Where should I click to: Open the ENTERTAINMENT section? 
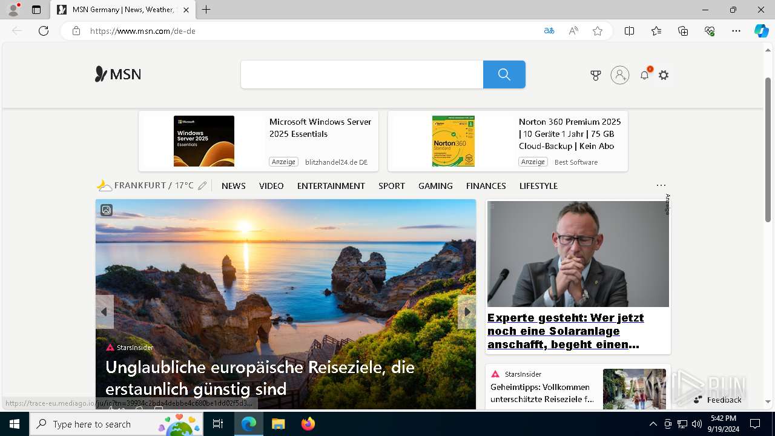[x=331, y=186]
